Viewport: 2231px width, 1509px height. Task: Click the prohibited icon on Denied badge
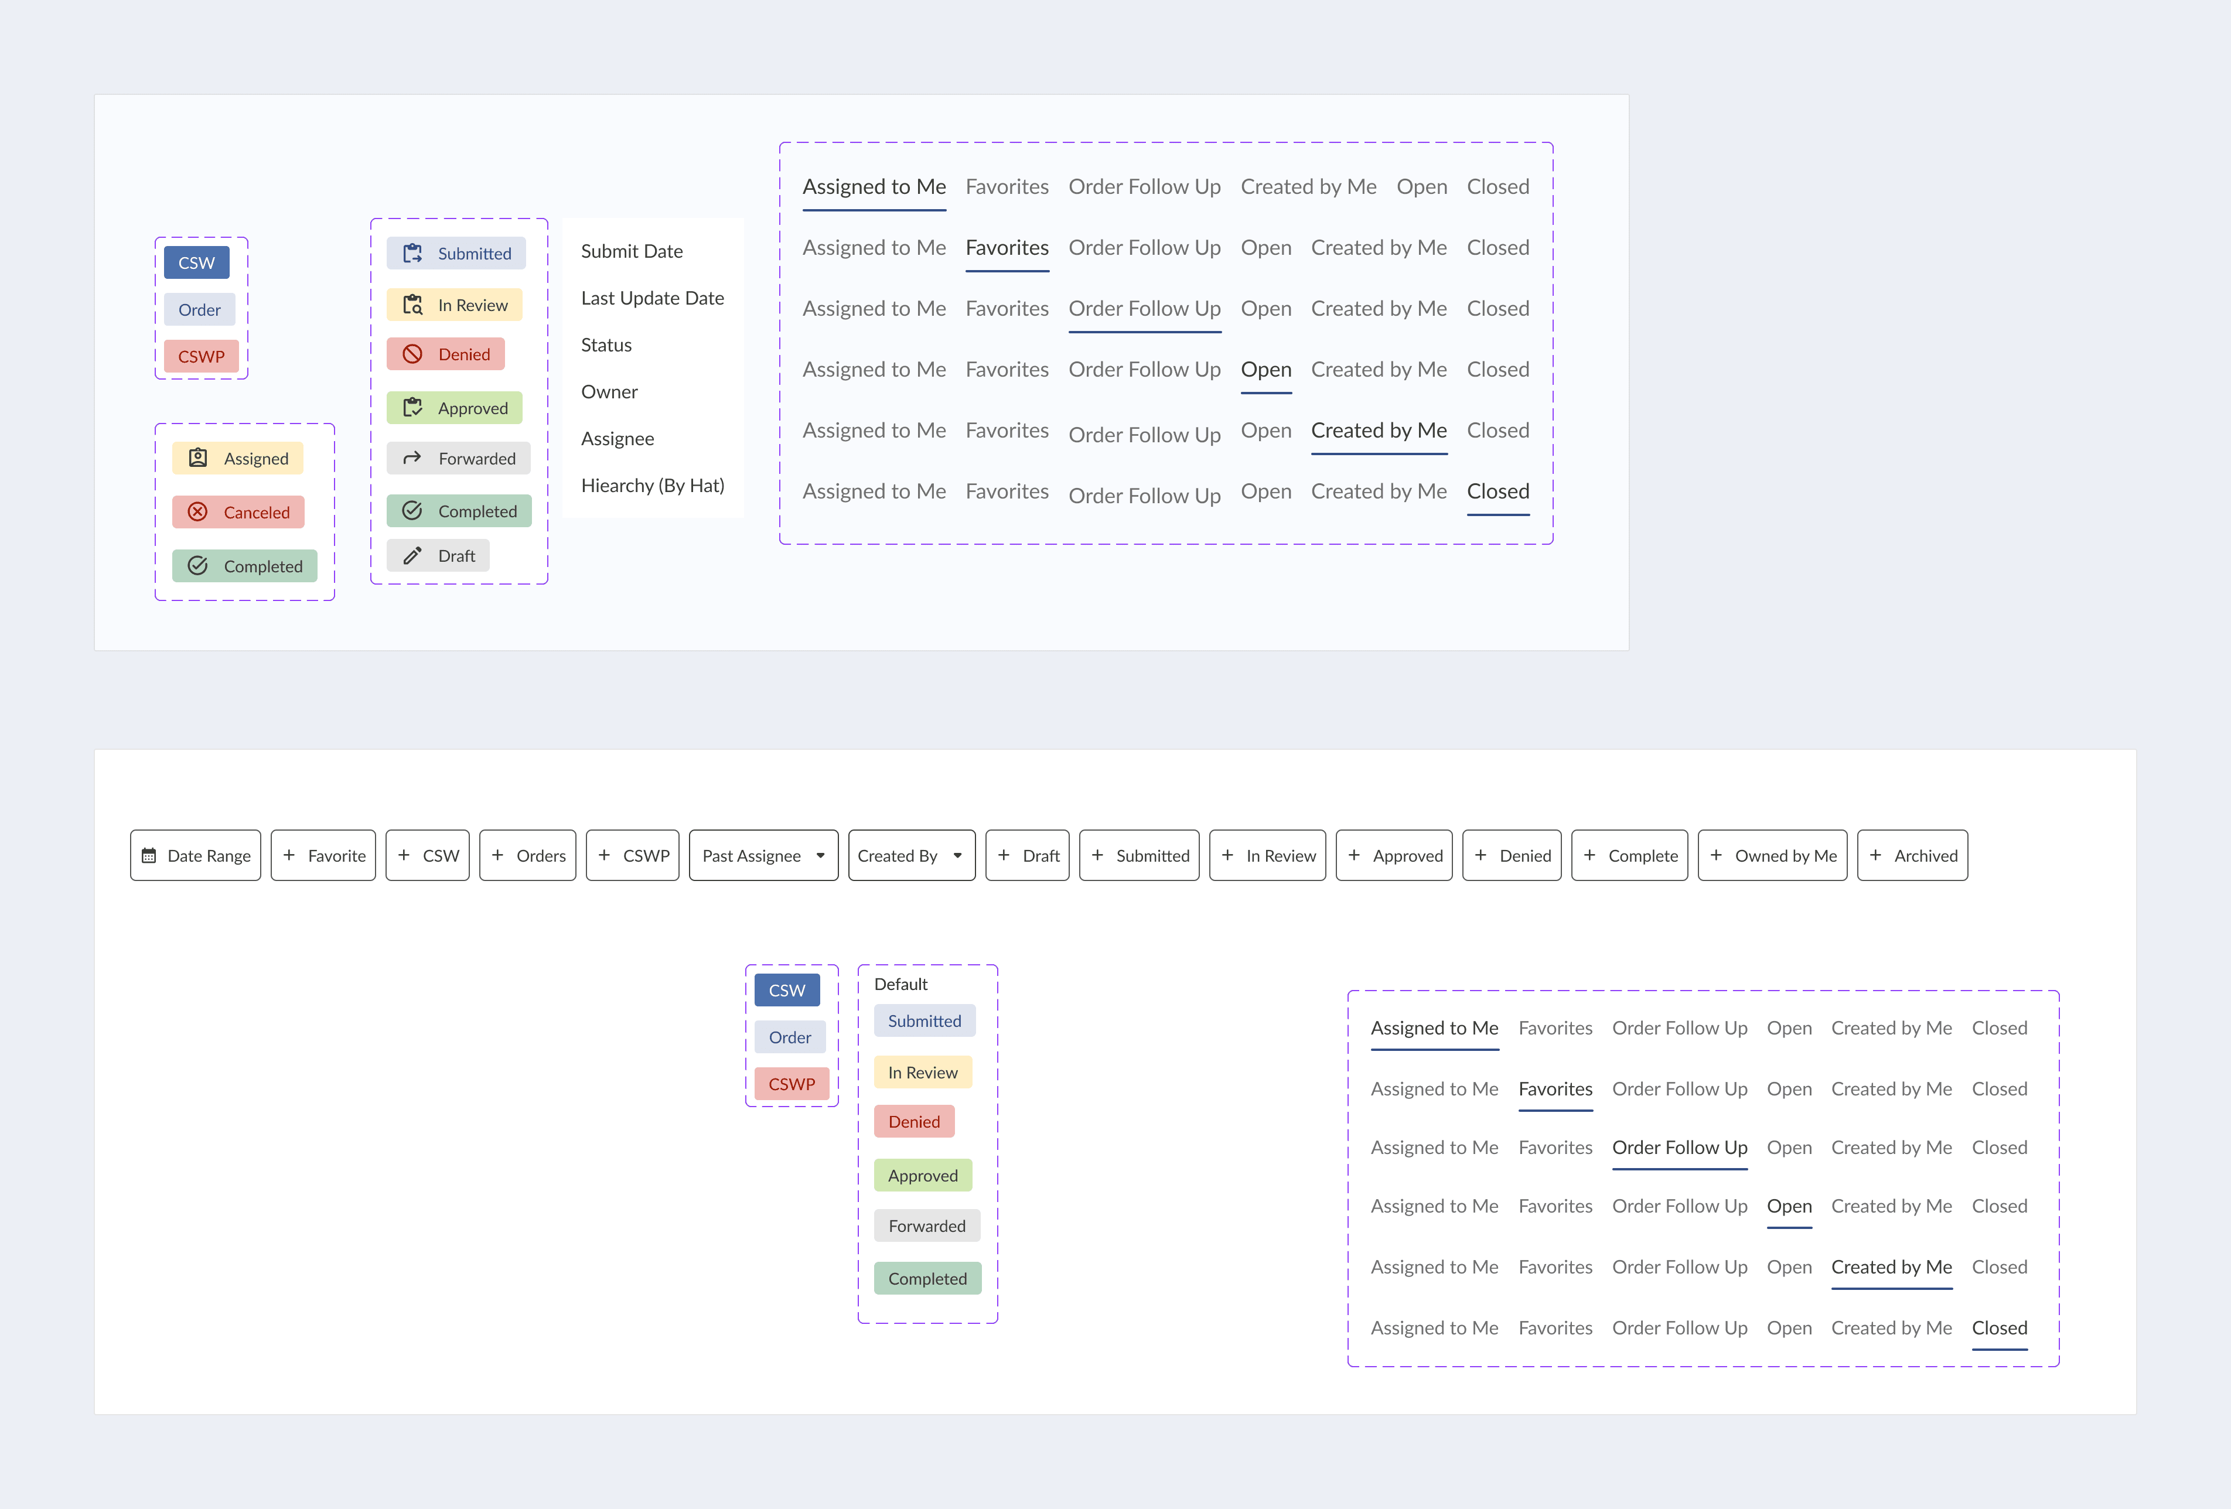tap(413, 354)
